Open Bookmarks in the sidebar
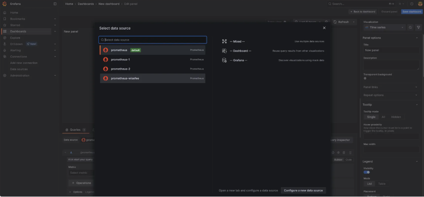424x197 pixels. pos(18,19)
